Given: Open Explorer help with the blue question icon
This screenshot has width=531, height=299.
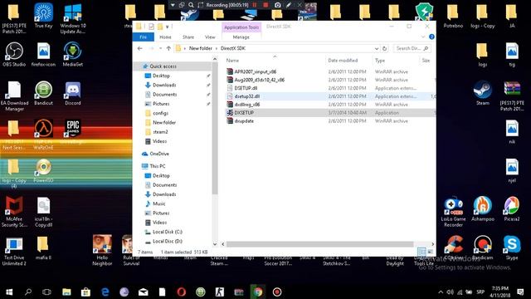Looking at the screenshot, I should coord(431,37).
